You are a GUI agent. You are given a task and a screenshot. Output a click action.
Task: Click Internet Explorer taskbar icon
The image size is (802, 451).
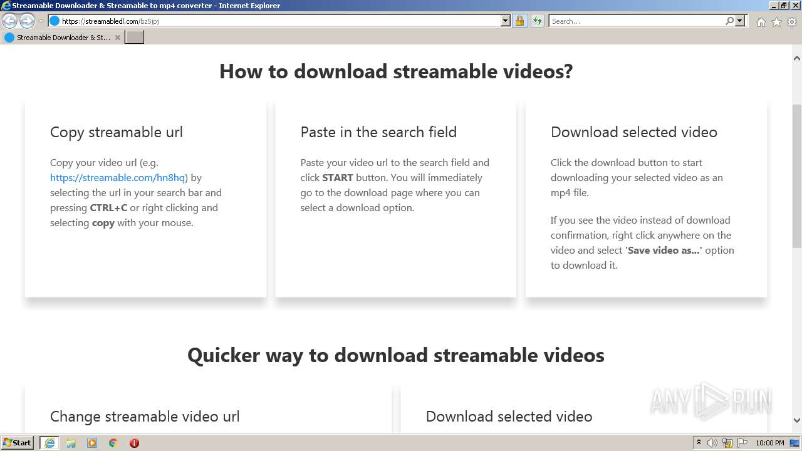(x=49, y=443)
